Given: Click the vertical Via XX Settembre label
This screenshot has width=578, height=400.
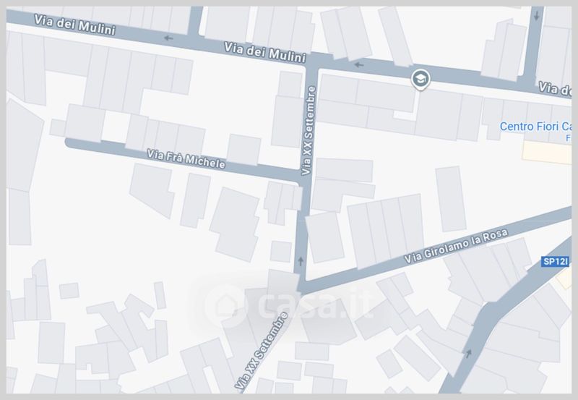Looking at the screenshot, I should point(309,130).
